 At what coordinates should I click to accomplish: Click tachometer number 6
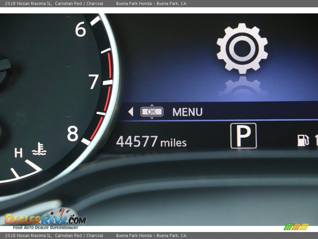pos(80,30)
